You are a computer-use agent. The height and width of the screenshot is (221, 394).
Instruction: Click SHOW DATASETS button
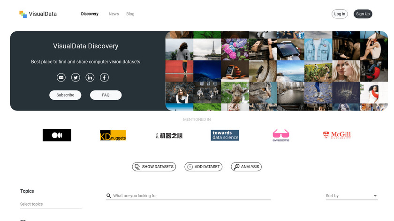click(154, 167)
